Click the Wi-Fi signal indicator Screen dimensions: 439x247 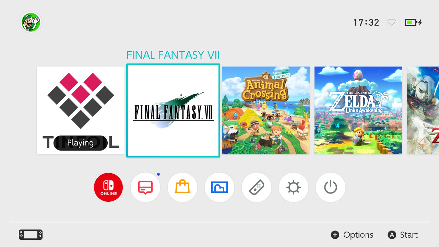tap(392, 23)
